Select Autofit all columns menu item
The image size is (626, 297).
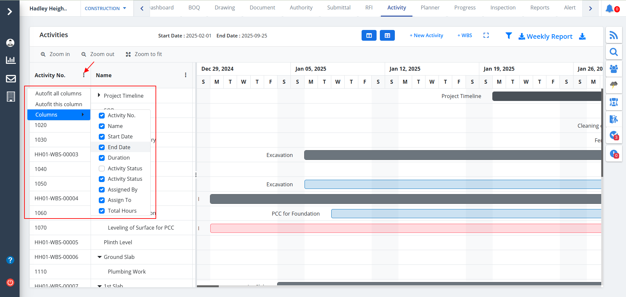point(58,93)
